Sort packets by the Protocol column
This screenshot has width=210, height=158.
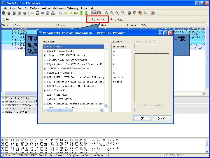(x=133, y=25)
